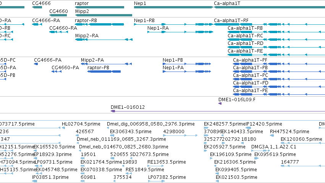Click the Nep1-RA transcript label
Image resolution: width=325 pixels, height=183 pixels.
click(x=158, y=28)
